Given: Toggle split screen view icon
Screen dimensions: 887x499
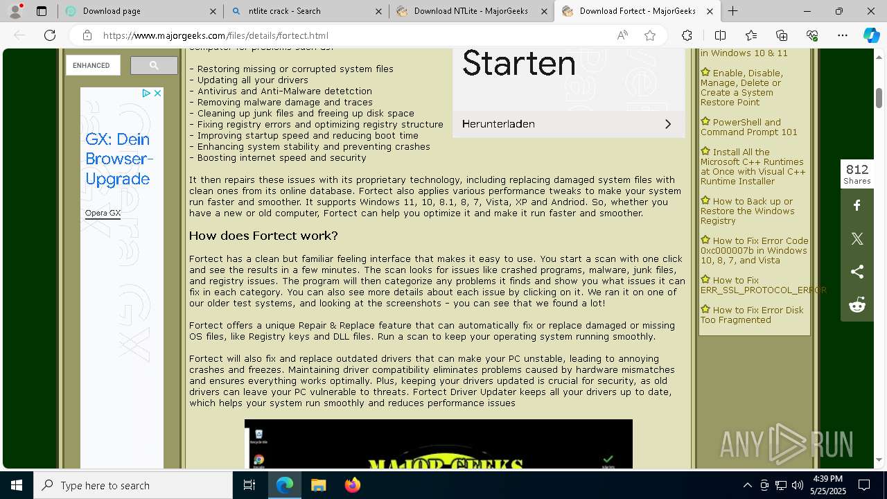Looking at the screenshot, I should point(720,35).
